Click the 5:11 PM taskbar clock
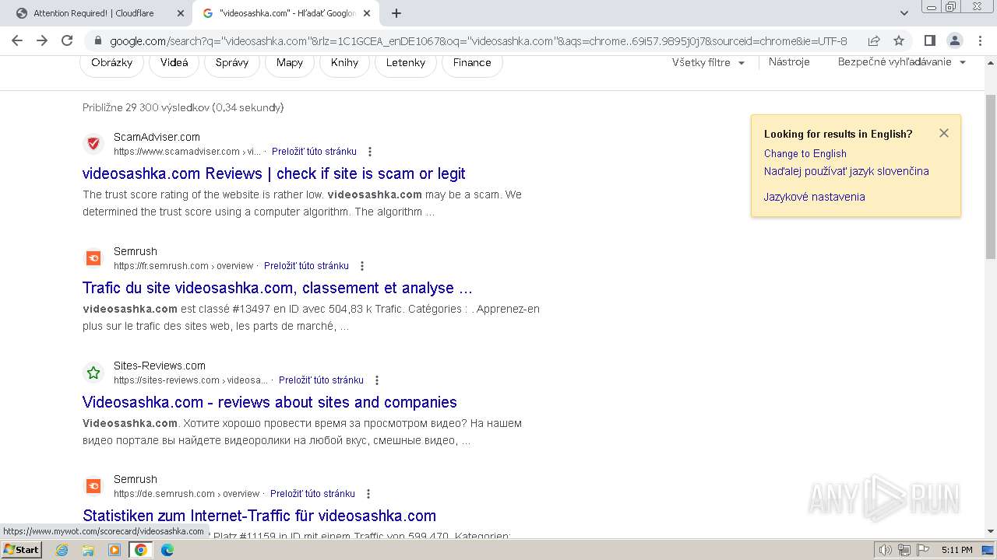This screenshot has width=997, height=560. (956, 550)
